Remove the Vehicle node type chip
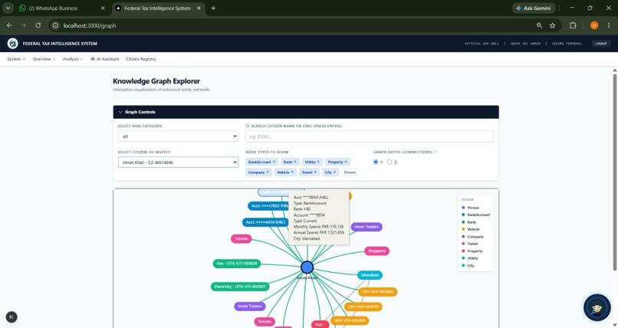The image size is (618, 328). pyautogui.click(x=292, y=172)
